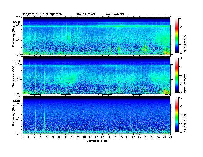The image size is (203, 157).
Task: Click the "3" hour tick label
Action: click(41, 137)
